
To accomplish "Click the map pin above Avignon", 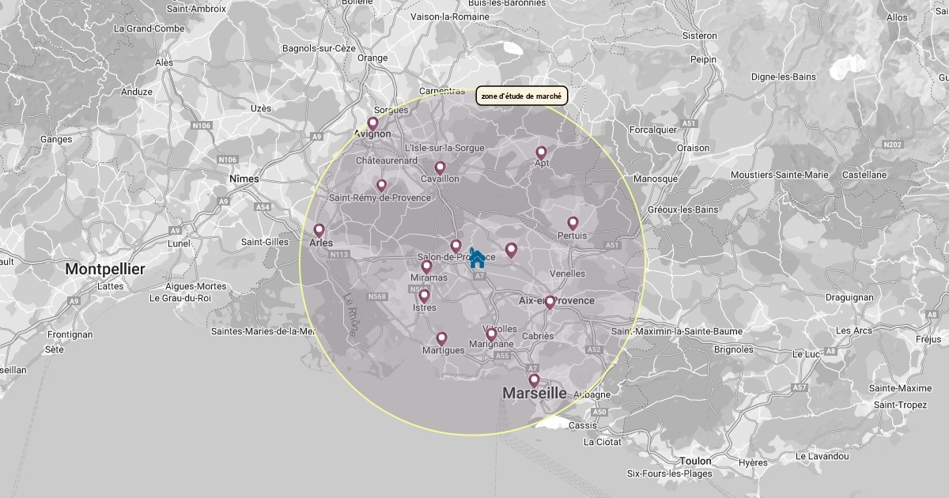I will 372,124.
